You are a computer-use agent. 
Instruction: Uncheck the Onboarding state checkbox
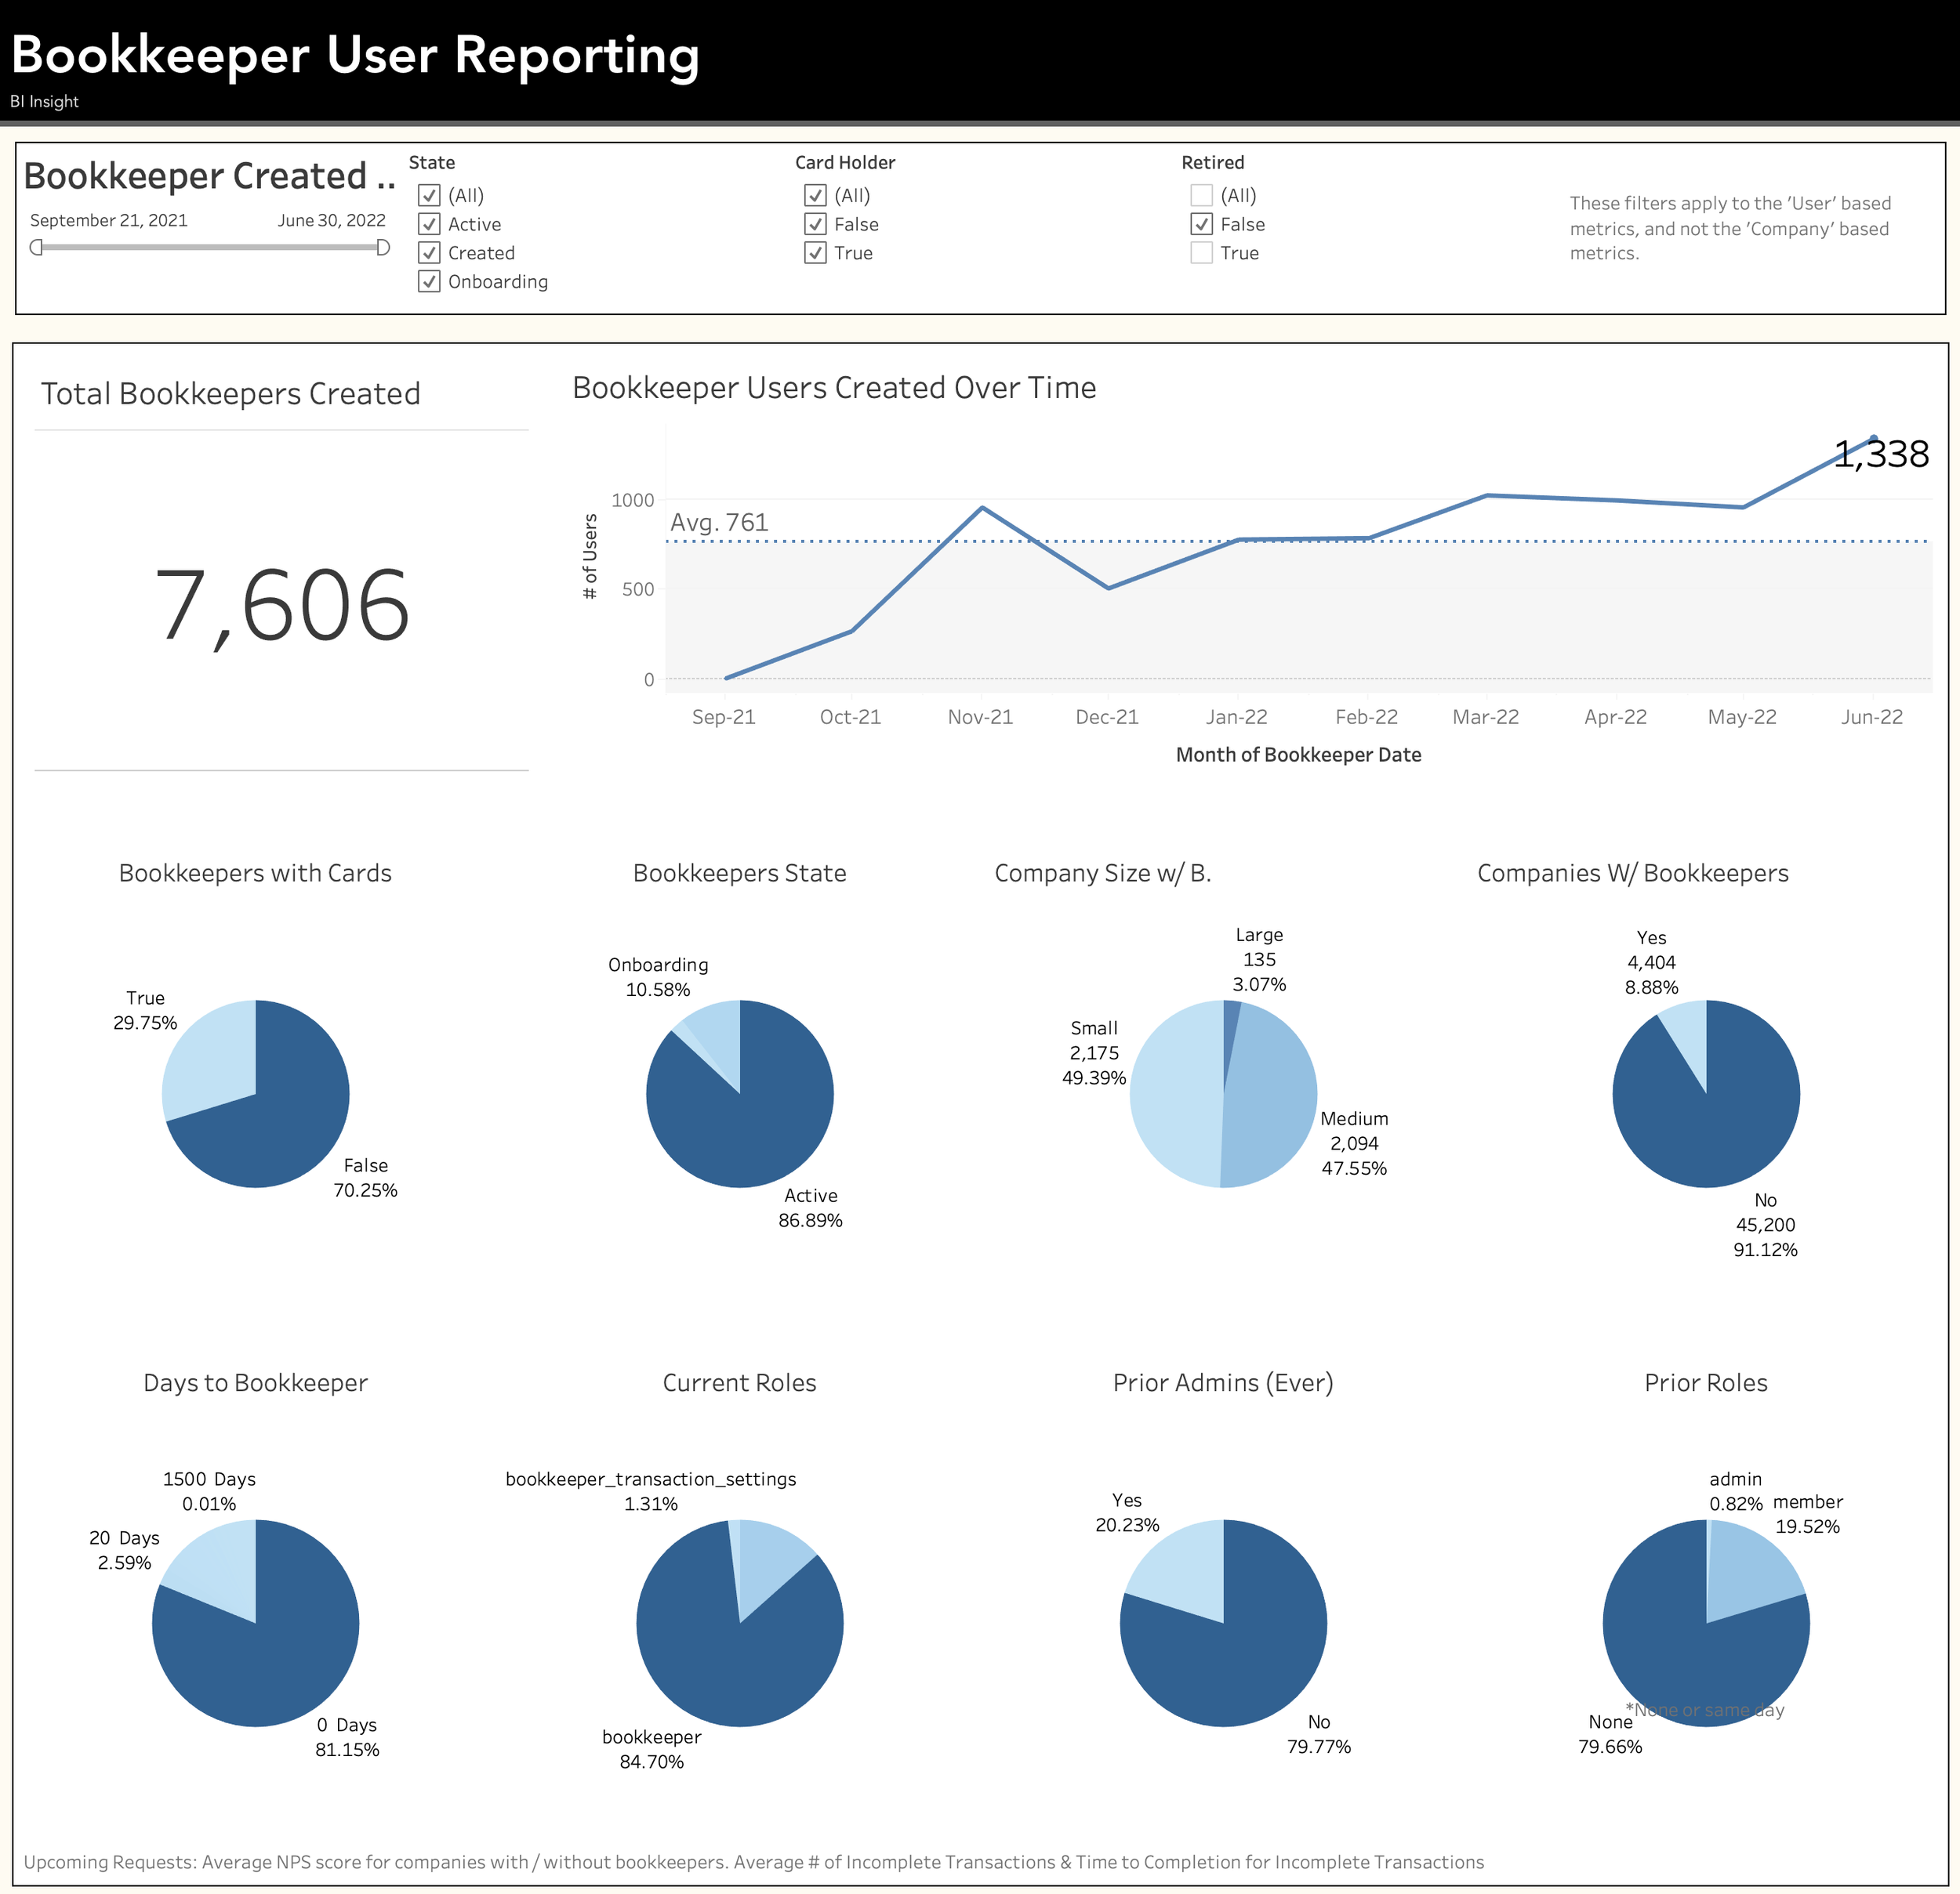pos(429,281)
